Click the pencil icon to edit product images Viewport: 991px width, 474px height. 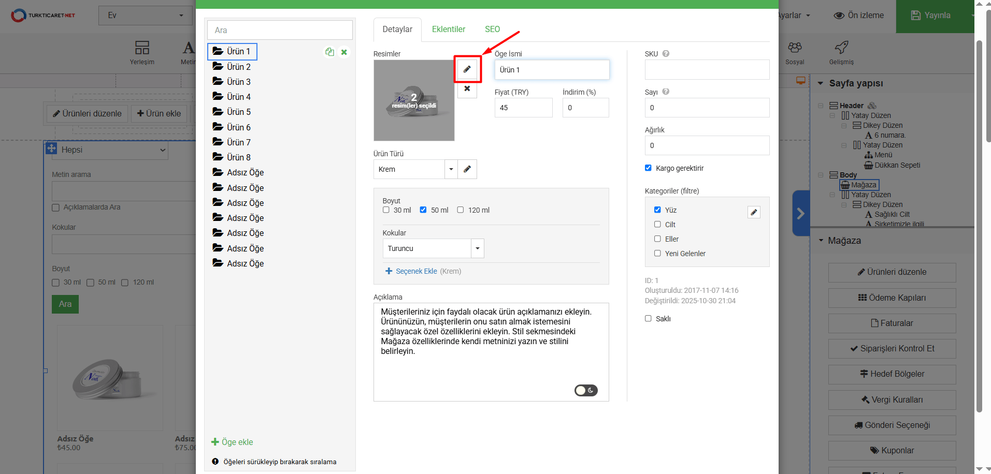(467, 69)
